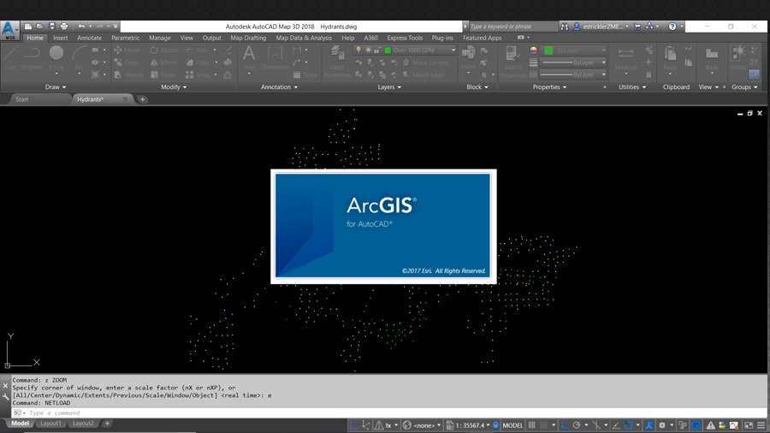The width and height of the screenshot is (770, 433).
Task: Toggle the annotation scale lock icon
Action: tap(495, 425)
